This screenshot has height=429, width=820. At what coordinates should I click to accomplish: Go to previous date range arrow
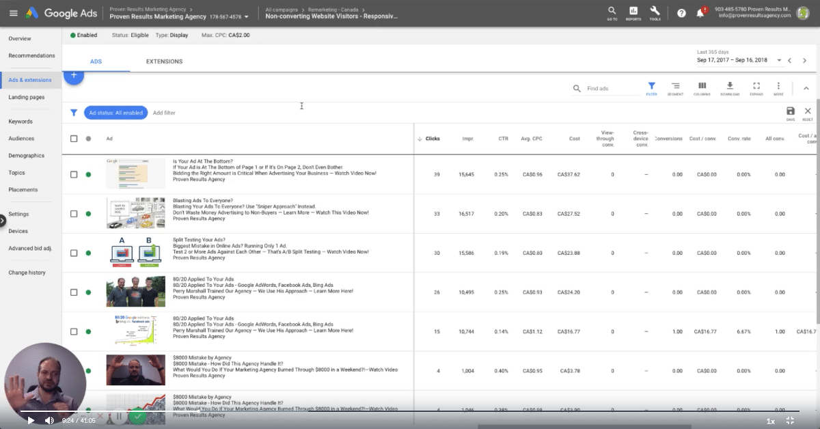coord(790,60)
